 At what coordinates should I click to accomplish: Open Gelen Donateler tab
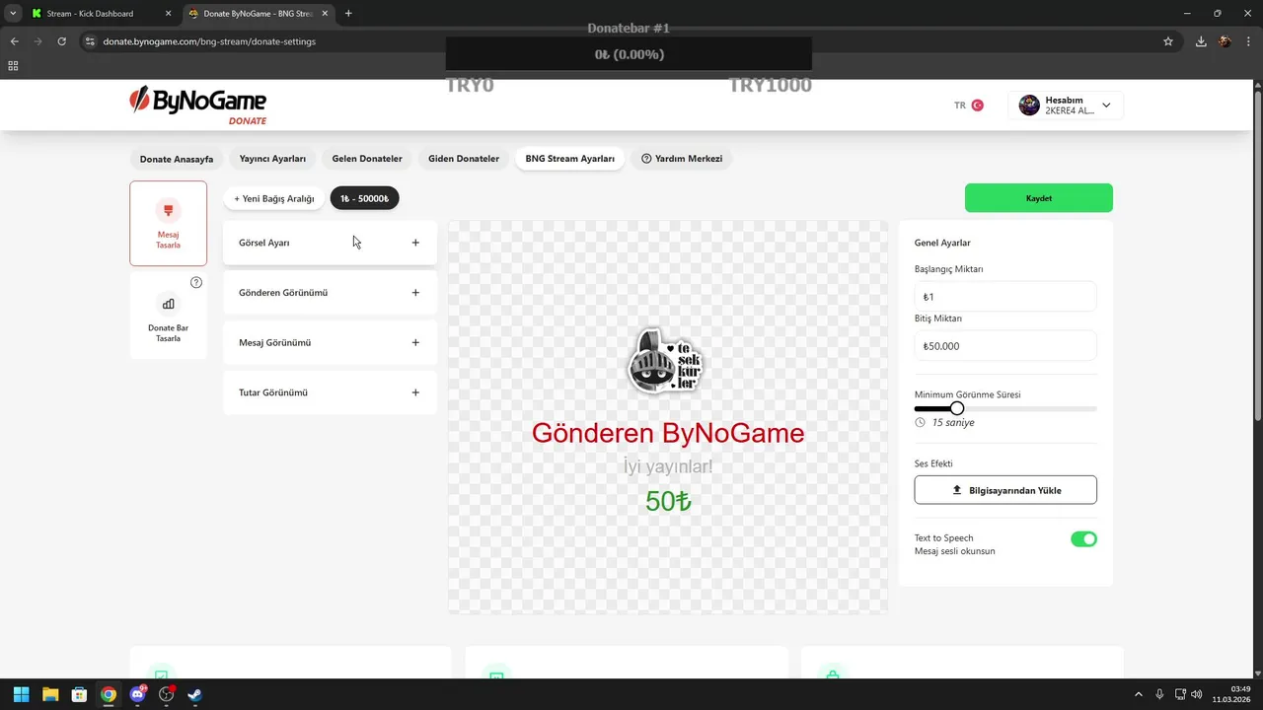tap(367, 159)
